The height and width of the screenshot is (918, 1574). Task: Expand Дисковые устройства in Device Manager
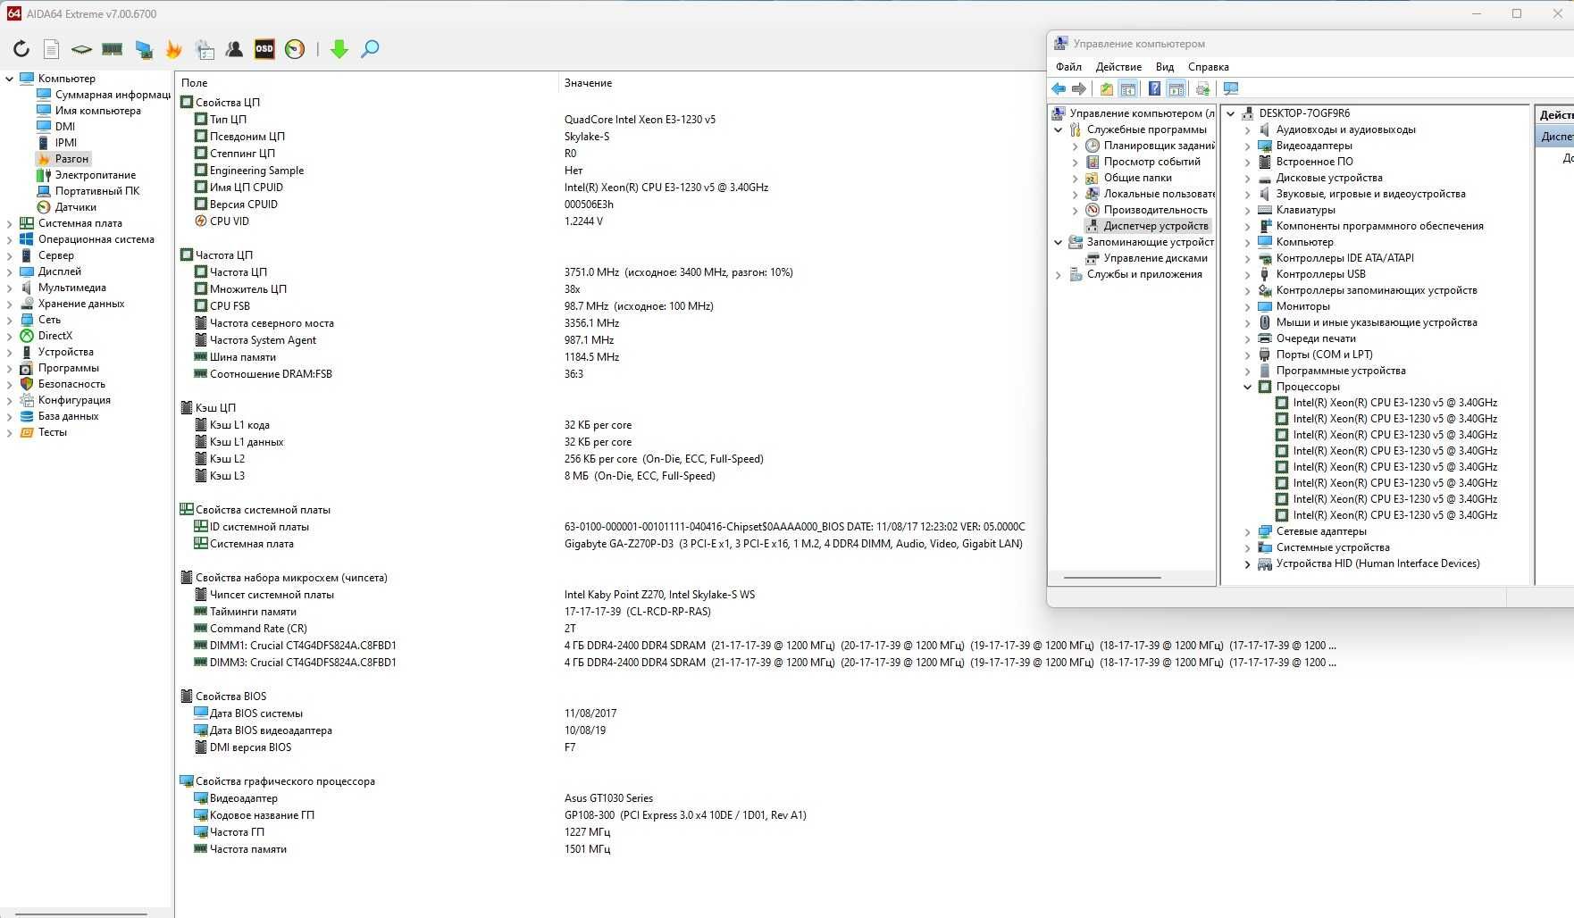[x=1248, y=178]
